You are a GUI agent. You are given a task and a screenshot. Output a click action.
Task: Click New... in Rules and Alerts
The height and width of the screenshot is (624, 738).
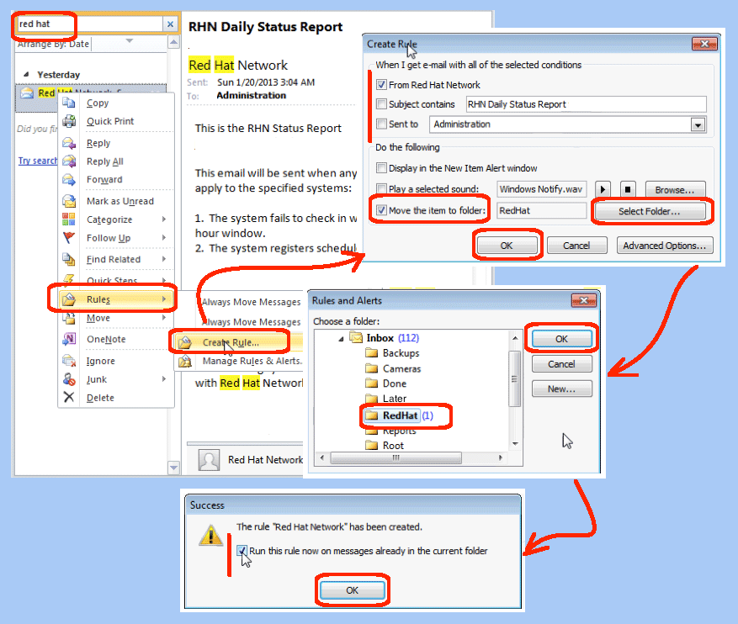pyautogui.click(x=561, y=389)
